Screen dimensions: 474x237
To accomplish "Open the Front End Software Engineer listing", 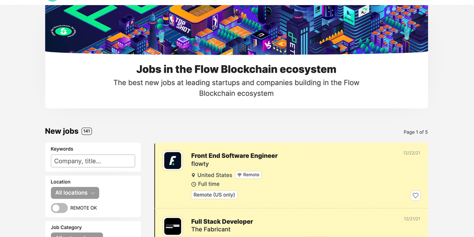I will click(234, 156).
